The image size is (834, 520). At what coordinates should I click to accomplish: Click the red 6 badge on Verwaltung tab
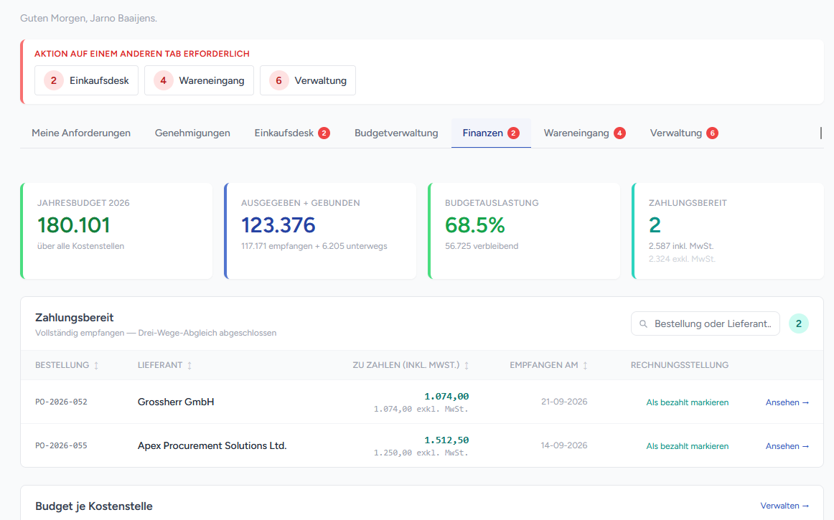pyautogui.click(x=712, y=133)
